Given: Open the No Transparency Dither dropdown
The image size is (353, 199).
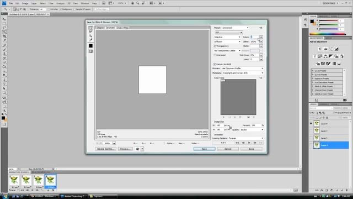Looking at the screenshot, I should tap(227, 50).
